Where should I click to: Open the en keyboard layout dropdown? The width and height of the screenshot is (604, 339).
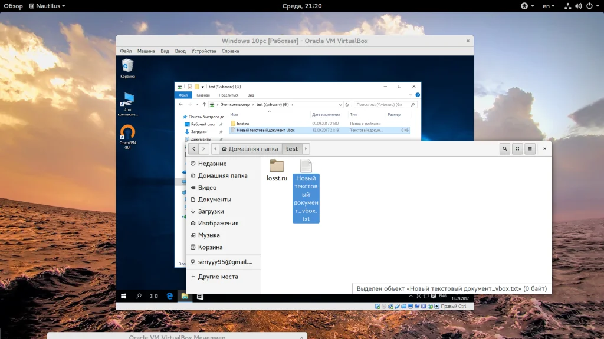(548, 6)
